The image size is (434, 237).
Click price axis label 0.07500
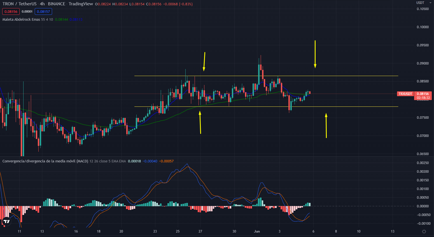coord(423,118)
